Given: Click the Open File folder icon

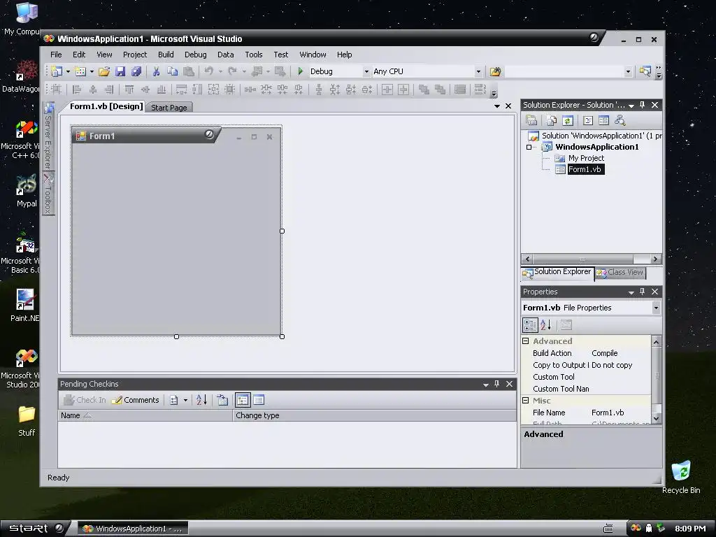Looking at the screenshot, I should click(x=104, y=71).
